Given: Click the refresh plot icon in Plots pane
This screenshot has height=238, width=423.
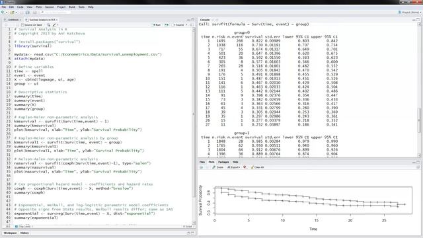Looking at the screenshot, I should point(418,167).
